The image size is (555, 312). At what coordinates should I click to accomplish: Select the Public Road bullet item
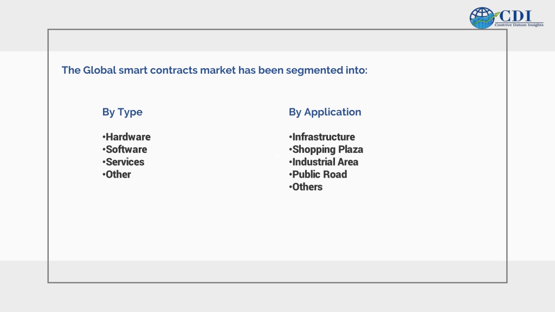click(x=318, y=174)
